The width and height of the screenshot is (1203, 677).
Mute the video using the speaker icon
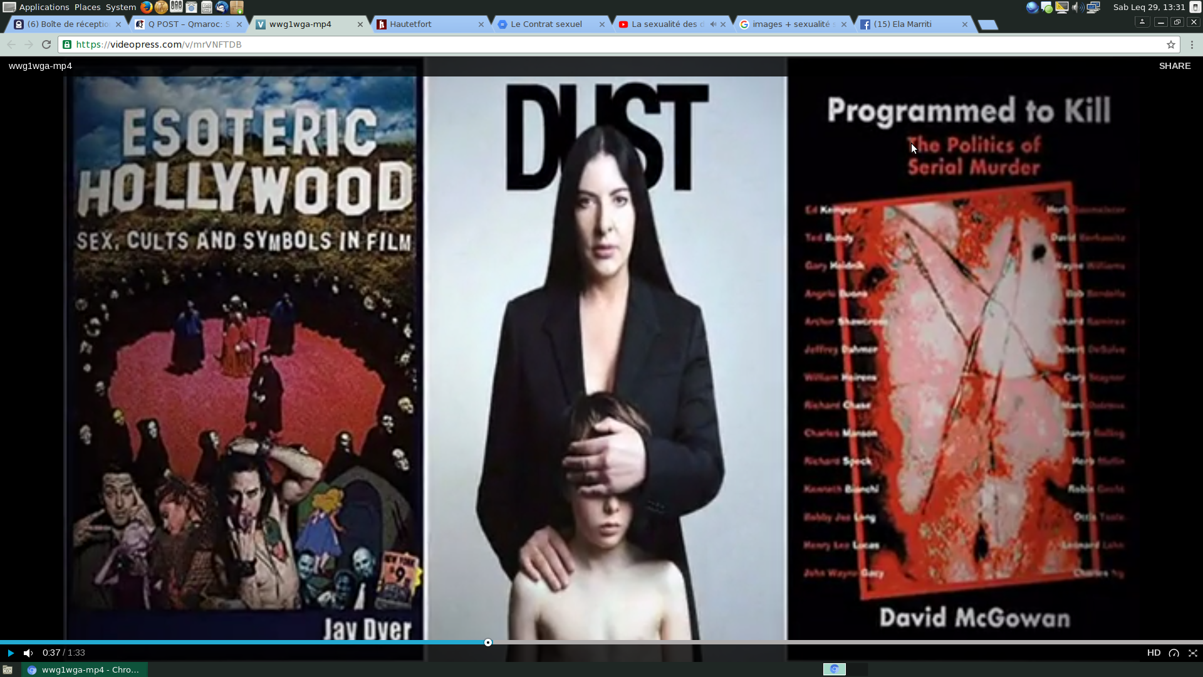click(x=28, y=653)
